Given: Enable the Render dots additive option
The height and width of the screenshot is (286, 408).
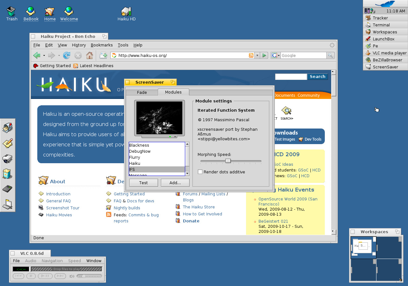Looking at the screenshot, I should (x=200, y=171).
